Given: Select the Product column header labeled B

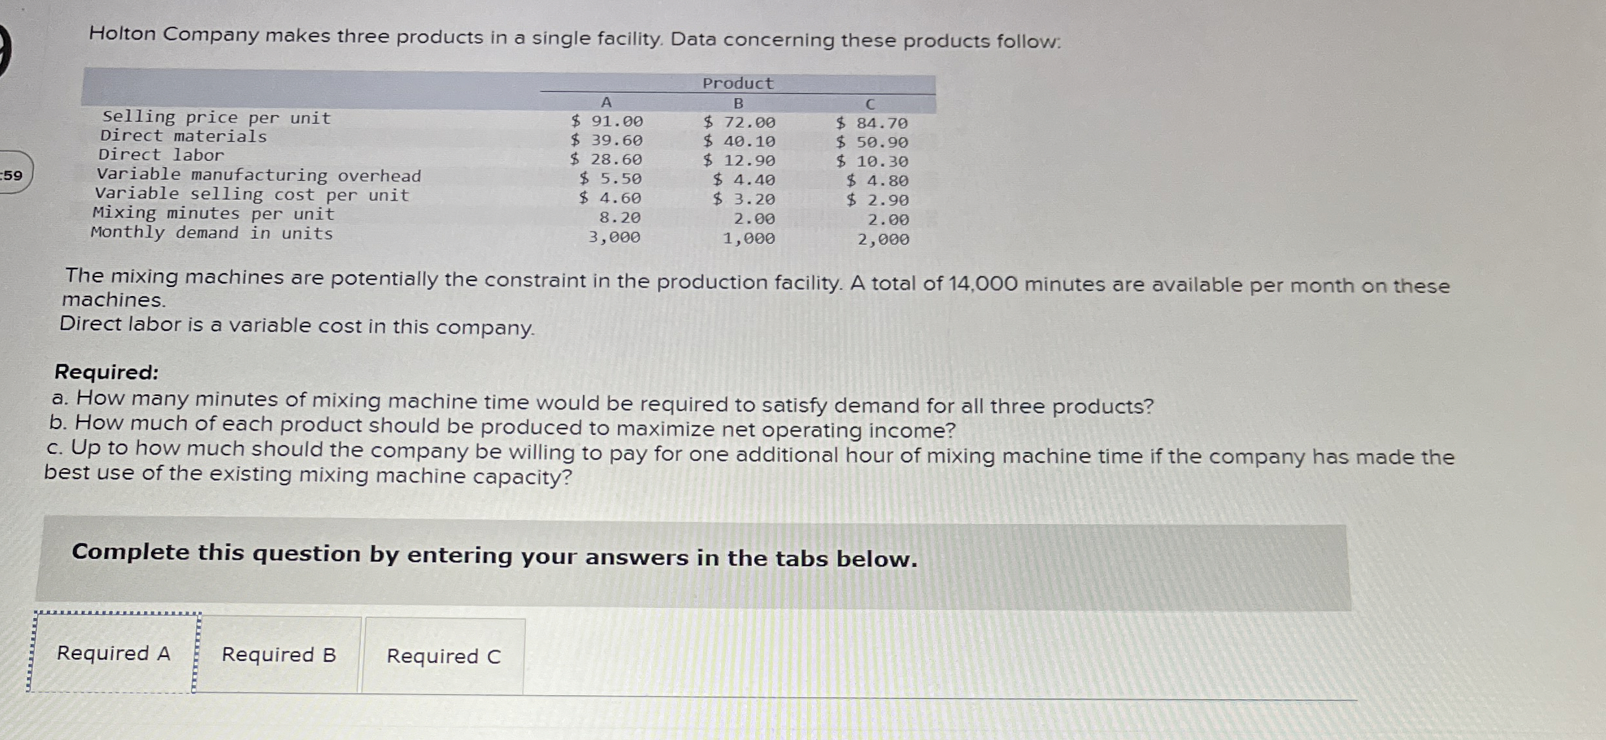Looking at the screenshot, I should (739, 102).
